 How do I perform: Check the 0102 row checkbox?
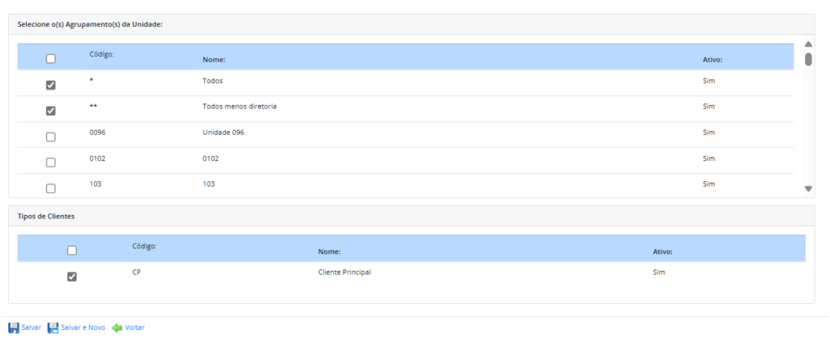[x=51, y=162]
